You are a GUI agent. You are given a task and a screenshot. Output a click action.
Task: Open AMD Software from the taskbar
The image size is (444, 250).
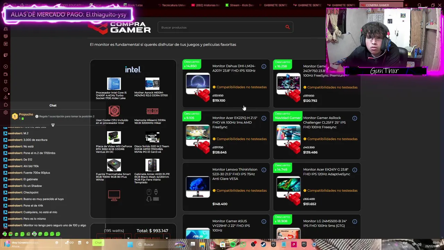click(x=294, y=244)
